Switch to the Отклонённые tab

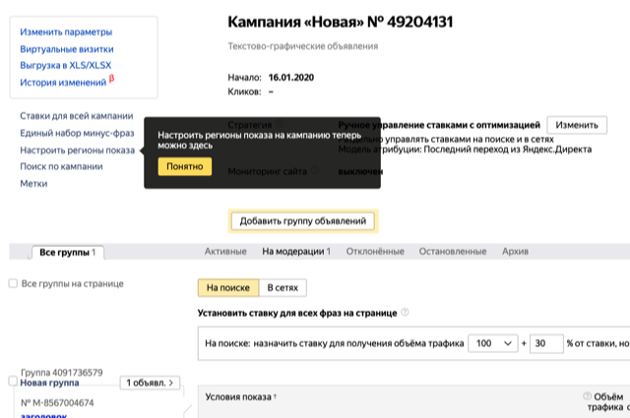(x=375, y=252)
